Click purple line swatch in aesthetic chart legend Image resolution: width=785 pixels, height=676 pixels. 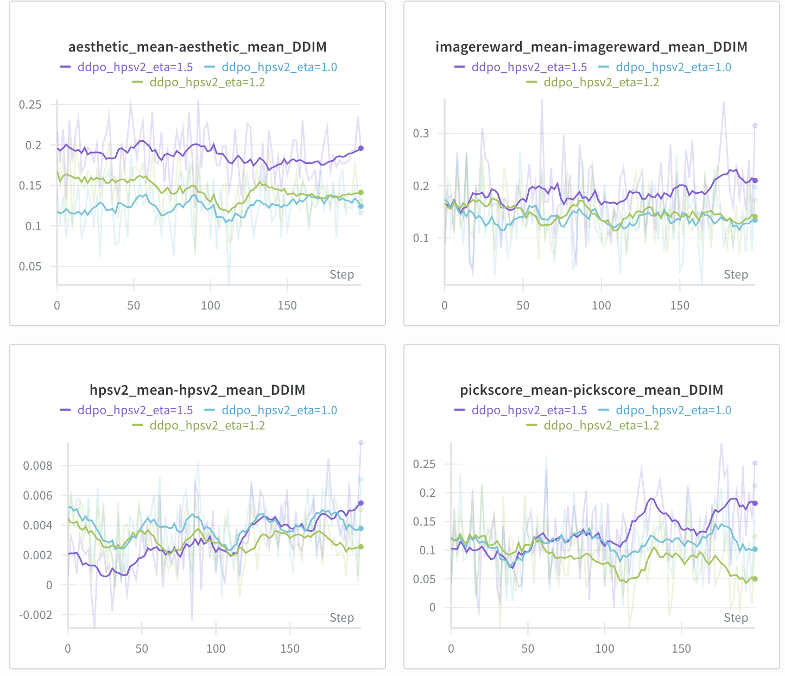(x=66, y=67)
